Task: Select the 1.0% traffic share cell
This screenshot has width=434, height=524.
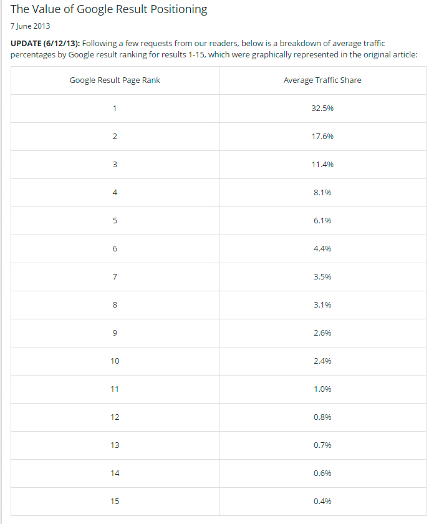Action: point(322,389)
